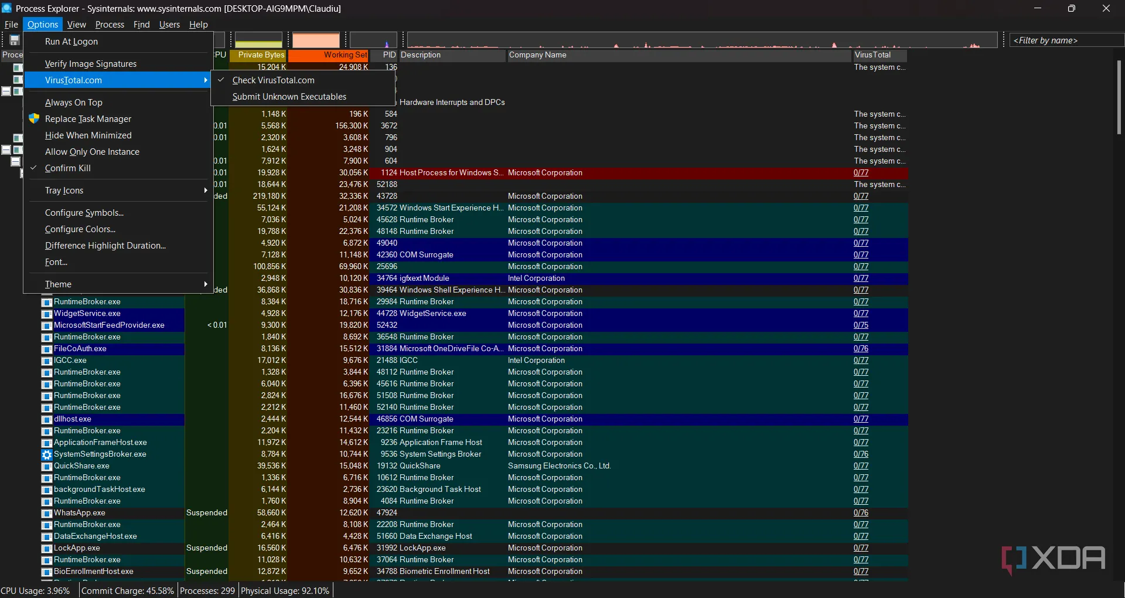
Task: Click the FileCoAuth.exe process icon
Action: point(47,349)
